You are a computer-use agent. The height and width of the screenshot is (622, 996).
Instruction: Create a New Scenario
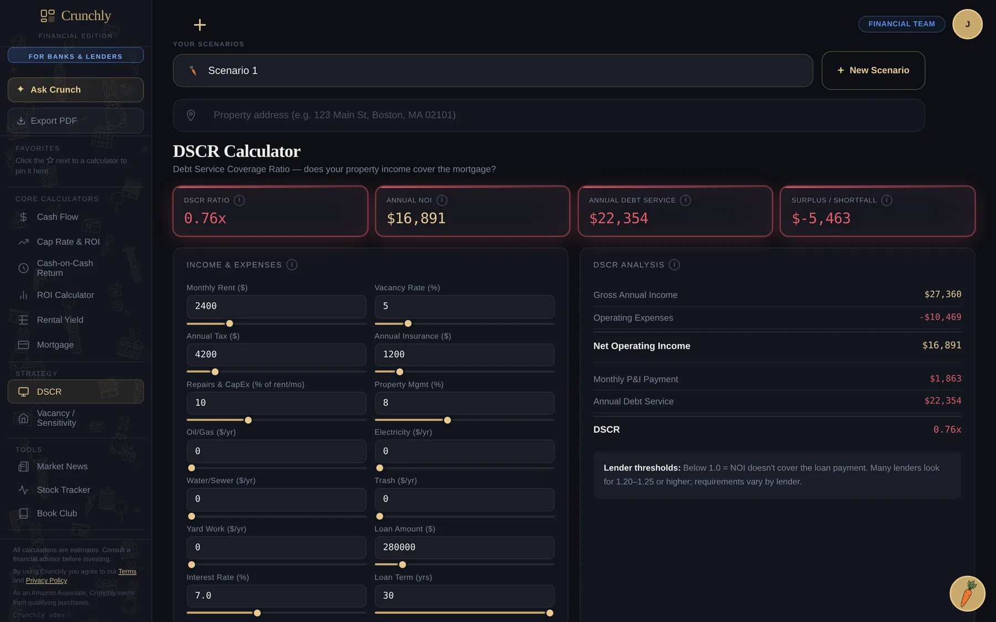[873, 71]
